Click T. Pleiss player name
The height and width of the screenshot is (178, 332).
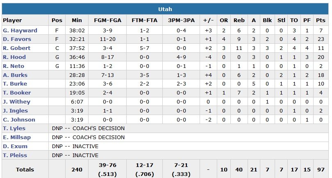click(15, 155)
